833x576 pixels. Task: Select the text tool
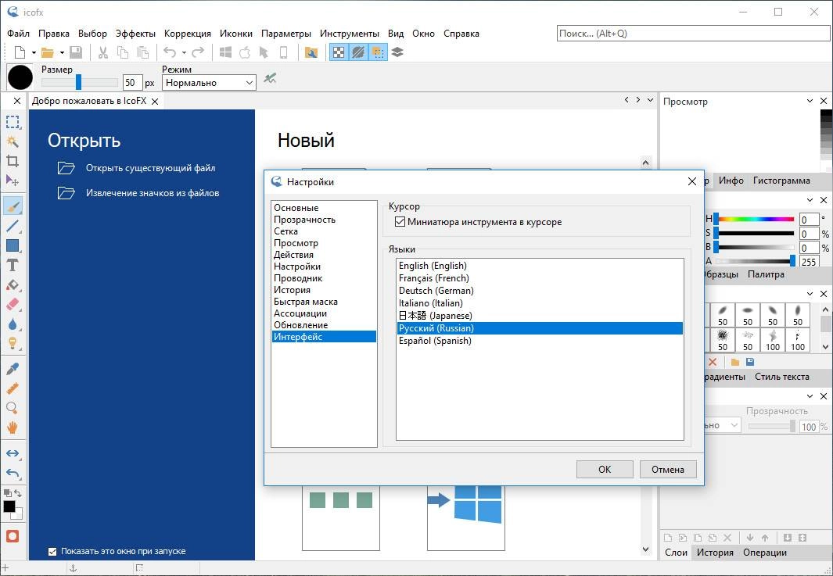(13, 265)
